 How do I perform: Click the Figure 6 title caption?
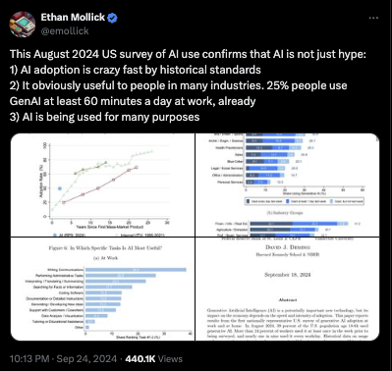(x=105, y=248)
